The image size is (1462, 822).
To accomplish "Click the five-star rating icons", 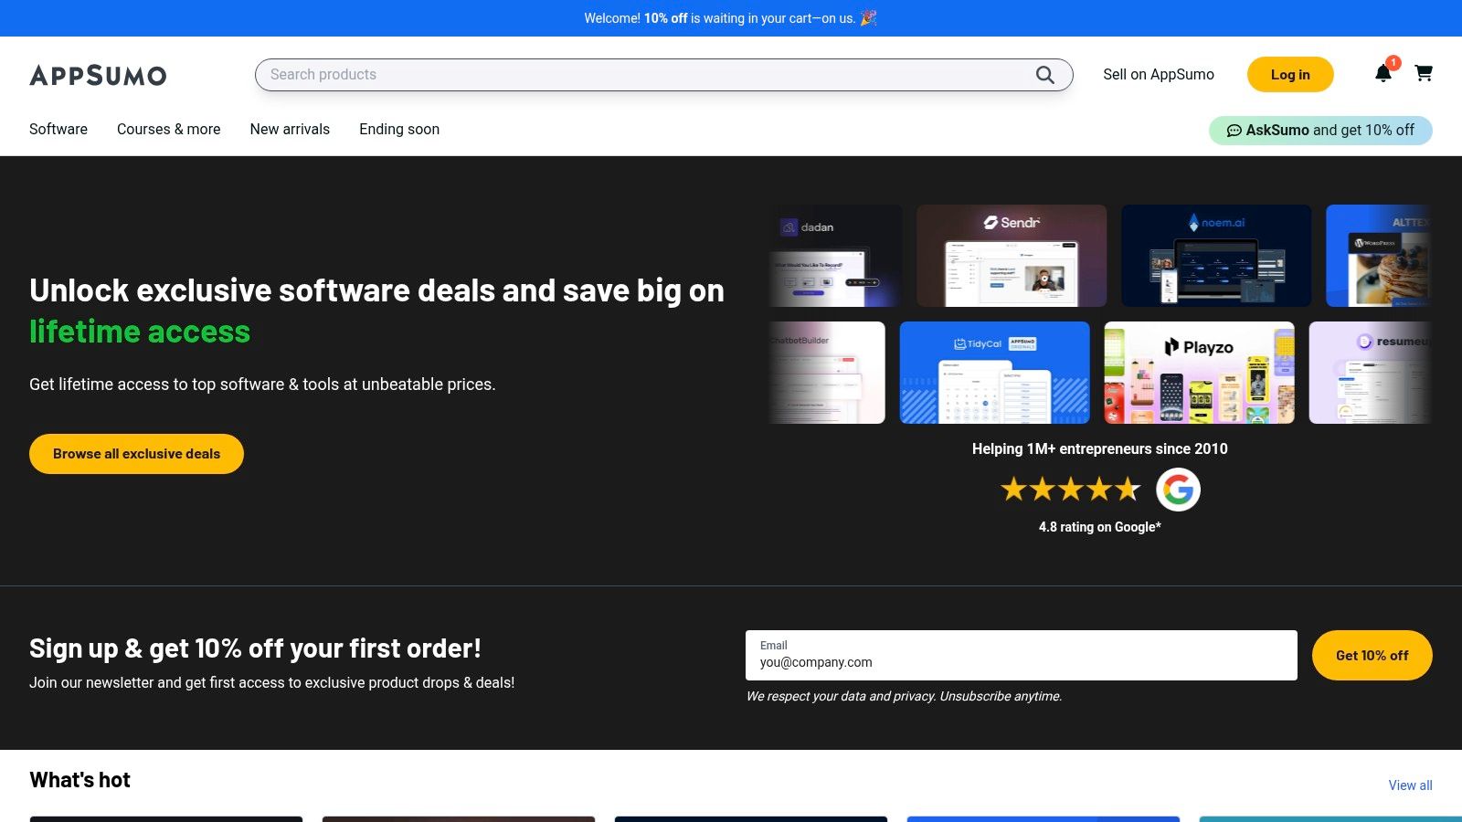I will coord(1070,490).
